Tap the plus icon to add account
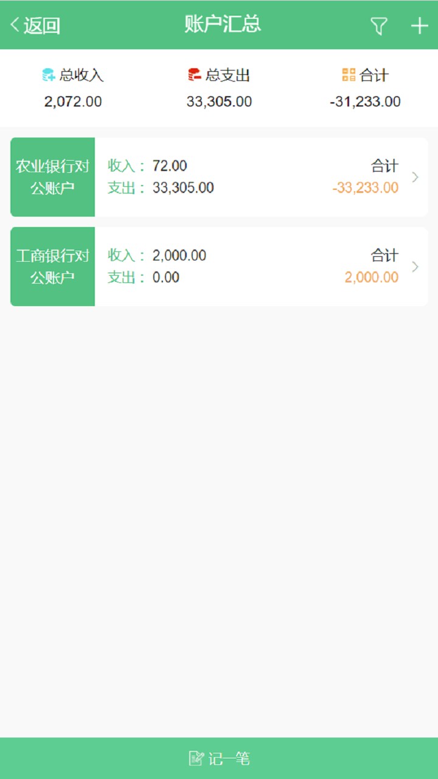The image size is (438, 779). [x=420, y=26]
